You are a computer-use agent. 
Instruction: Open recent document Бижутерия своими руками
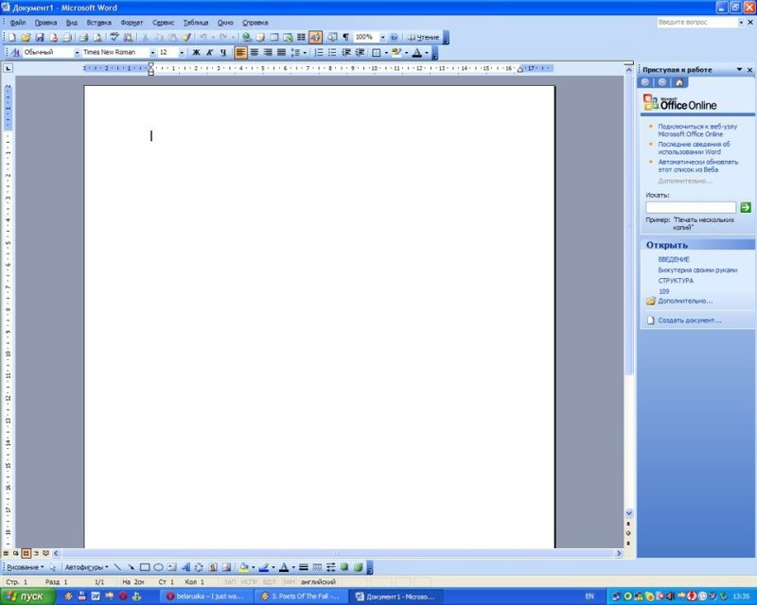click(x=697, y=270)
